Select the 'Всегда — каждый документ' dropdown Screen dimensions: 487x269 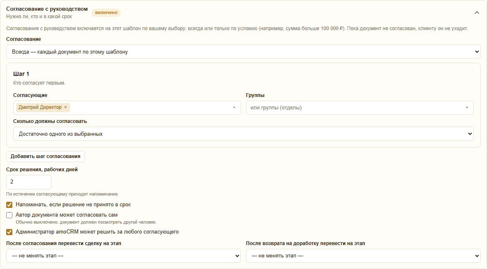tap(243, 52)
